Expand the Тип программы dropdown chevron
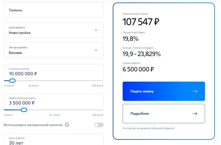221x145 pixels. (x=96, y=50)
